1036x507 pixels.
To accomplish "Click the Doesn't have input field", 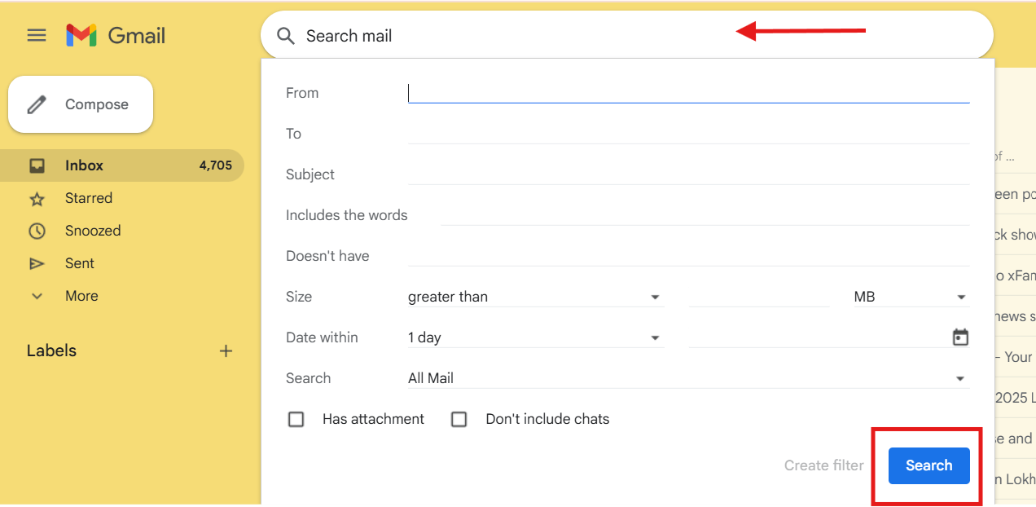I will point(688,256).
